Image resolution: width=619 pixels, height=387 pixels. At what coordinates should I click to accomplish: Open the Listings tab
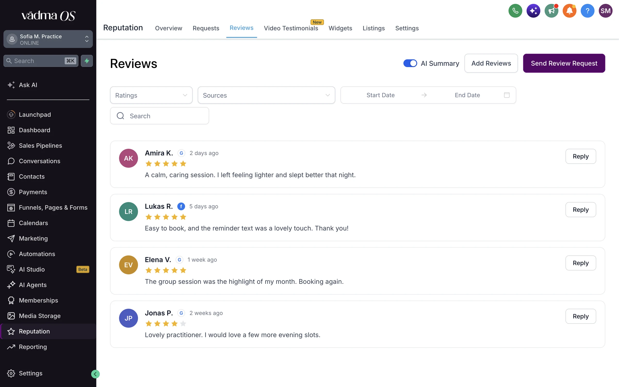pyautogui.click(x=373, y=28)
